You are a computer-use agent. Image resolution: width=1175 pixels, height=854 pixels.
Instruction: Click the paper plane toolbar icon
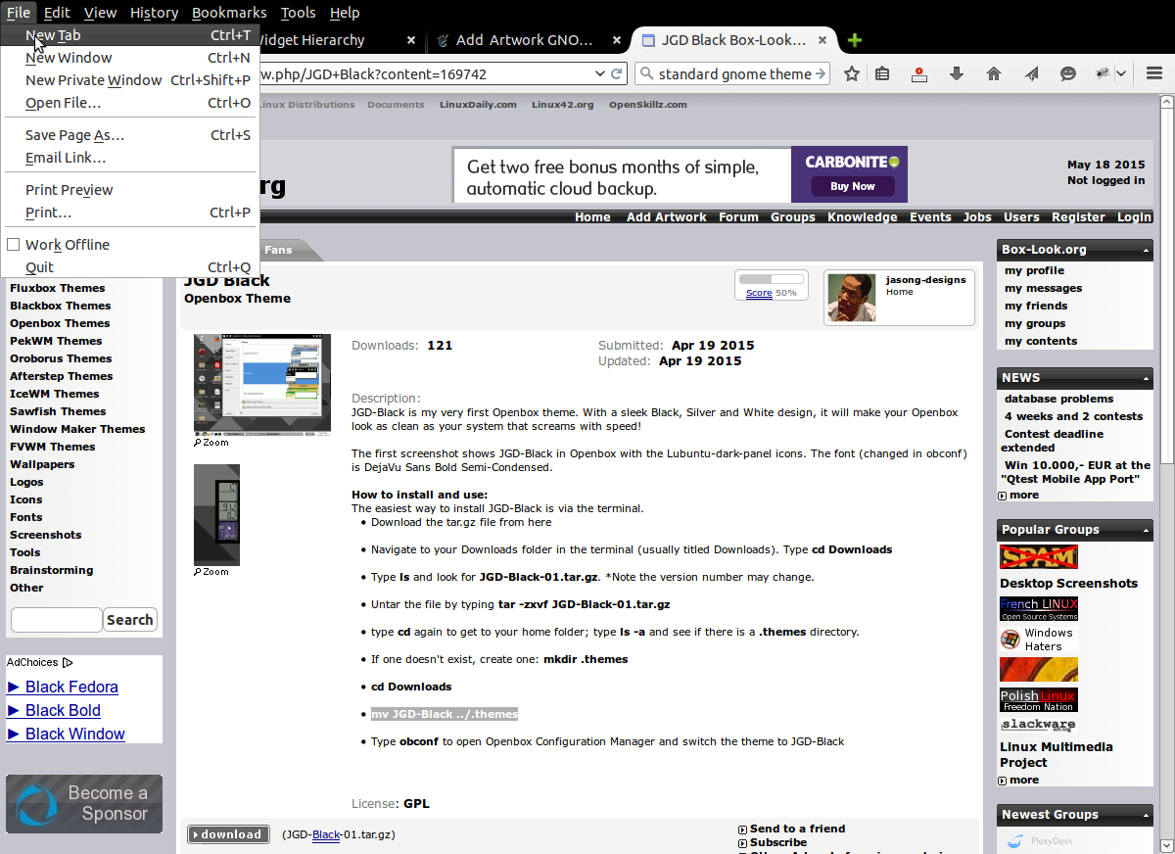point(1031,73)
